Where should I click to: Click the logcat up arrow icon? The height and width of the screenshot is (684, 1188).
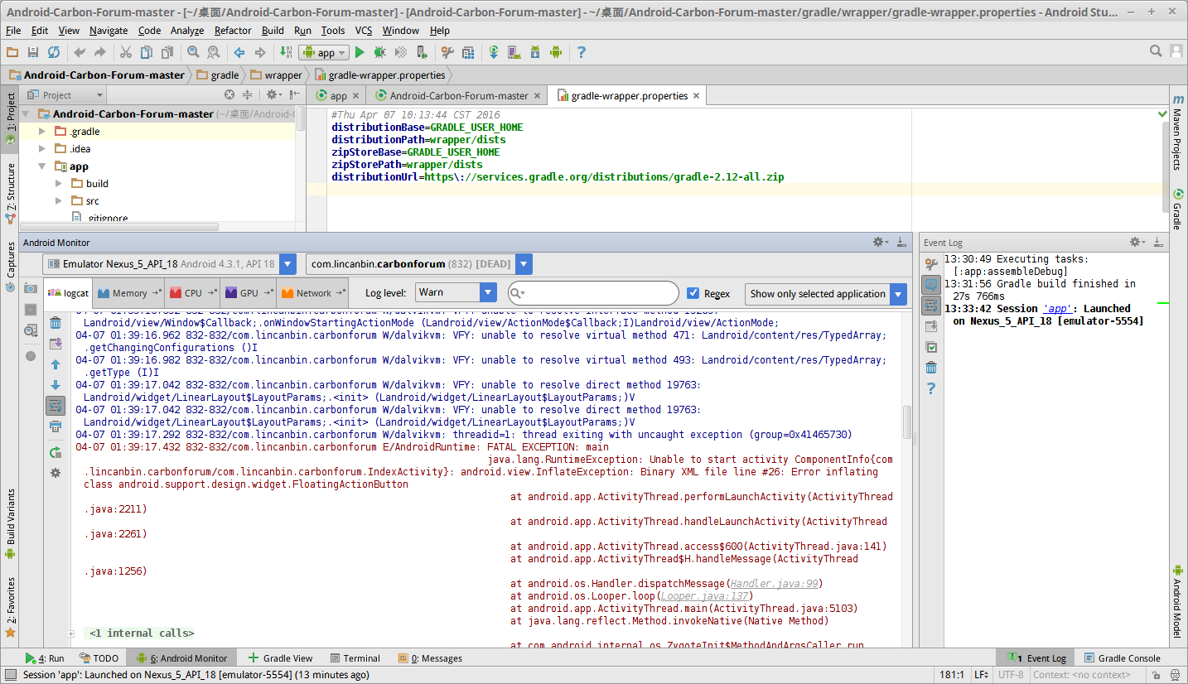coord(56,364)
